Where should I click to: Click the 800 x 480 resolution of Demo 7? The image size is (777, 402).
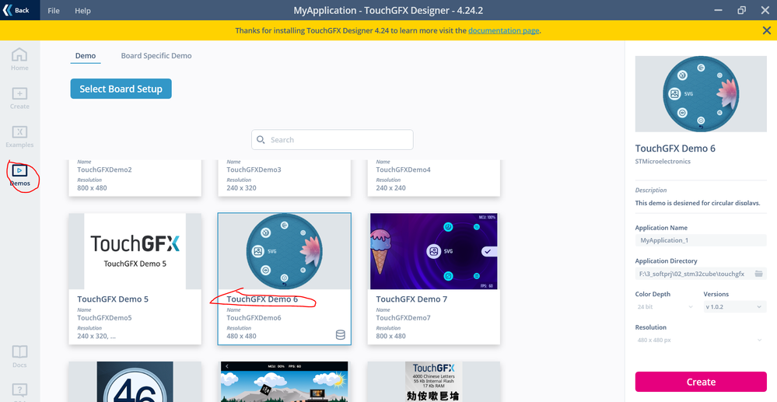click(x=390, y=336)
